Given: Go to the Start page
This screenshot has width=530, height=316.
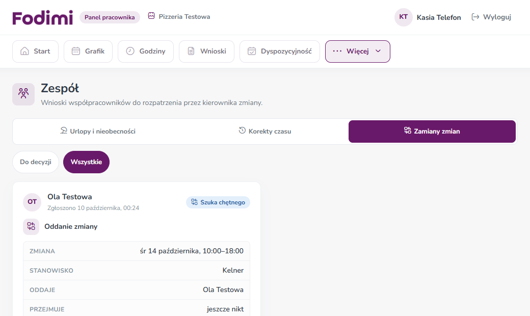Looking at the screenshot, I should 36,51.
